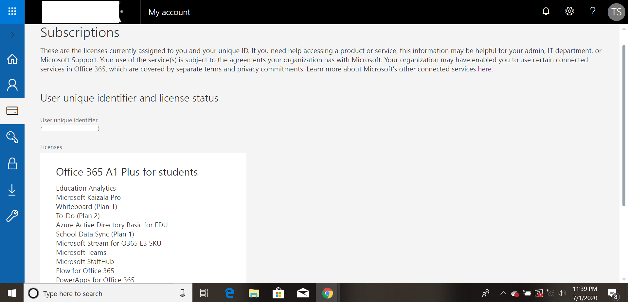
Task: Open Personal info person icon in sidebar
Action: click(12, 85)
